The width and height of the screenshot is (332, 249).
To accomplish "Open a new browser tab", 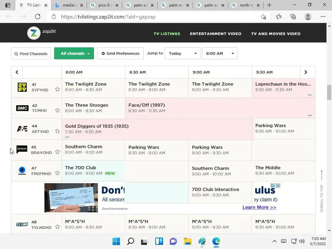I will 269,5.
